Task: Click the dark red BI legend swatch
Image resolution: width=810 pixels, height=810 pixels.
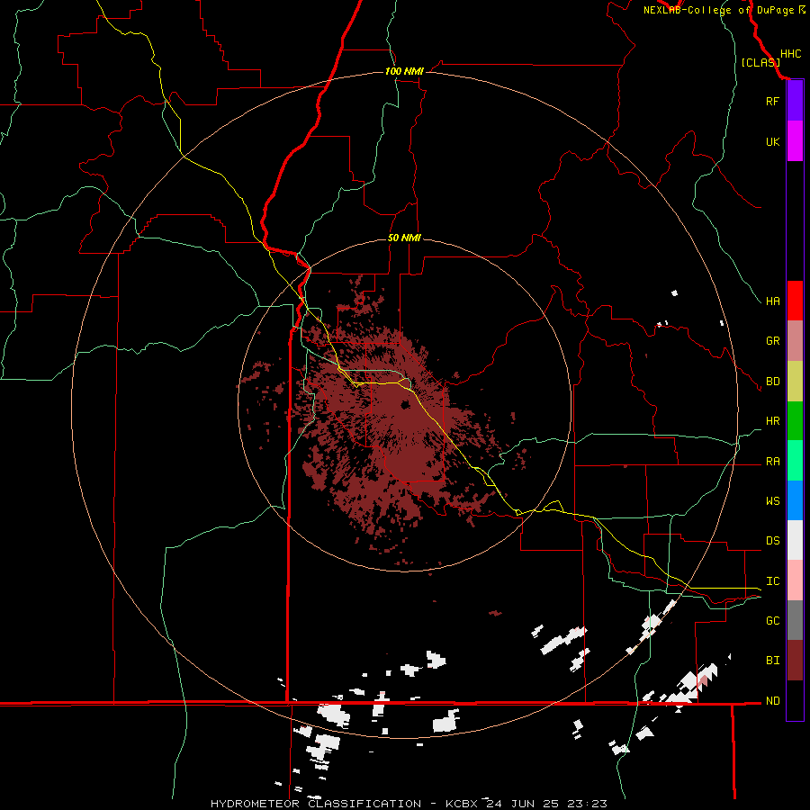Action: pyautogui.click(x=795, y=661)
